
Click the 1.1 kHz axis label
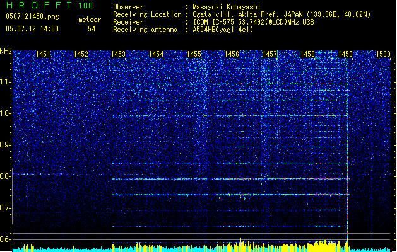coord(6,82)
